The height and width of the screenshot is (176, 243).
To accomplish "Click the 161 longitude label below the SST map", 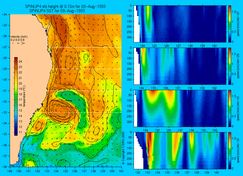I will point(121,171).
